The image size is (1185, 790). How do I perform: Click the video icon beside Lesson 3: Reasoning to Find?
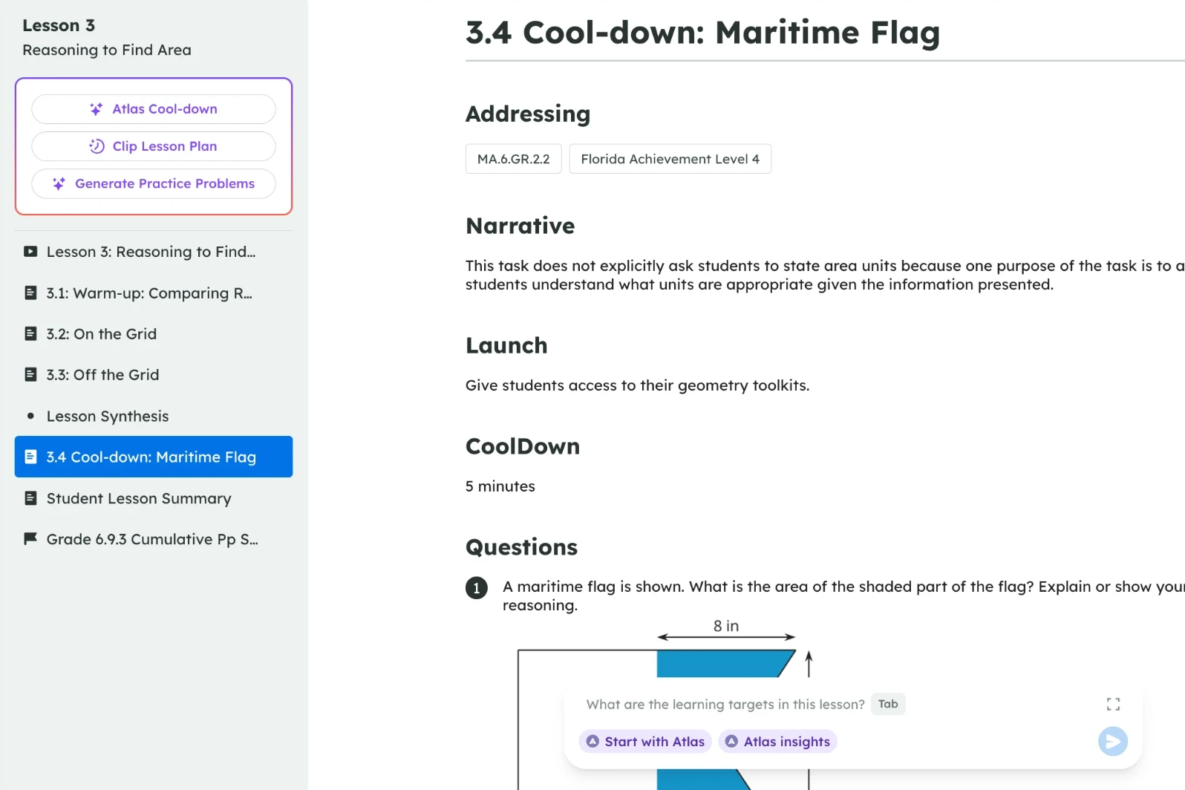pyautogui.click(x=30, y=252)
